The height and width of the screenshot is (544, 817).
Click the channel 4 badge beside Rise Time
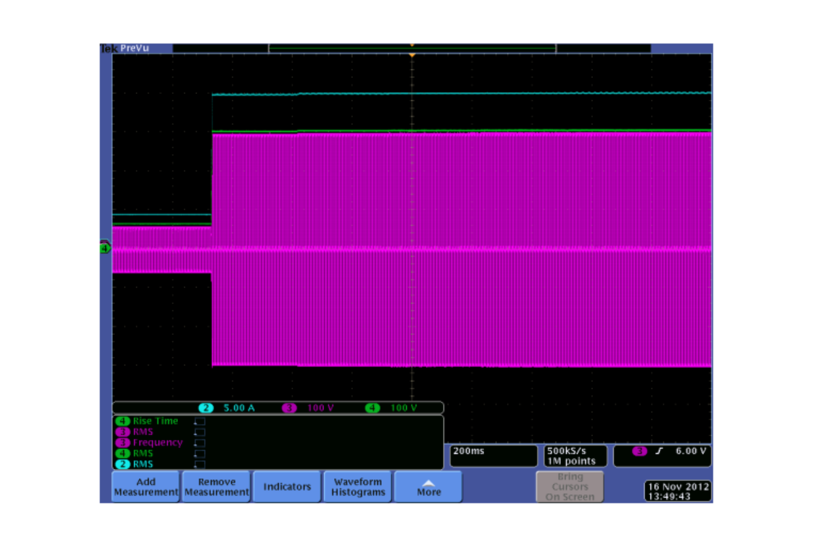tap(123, 421)
